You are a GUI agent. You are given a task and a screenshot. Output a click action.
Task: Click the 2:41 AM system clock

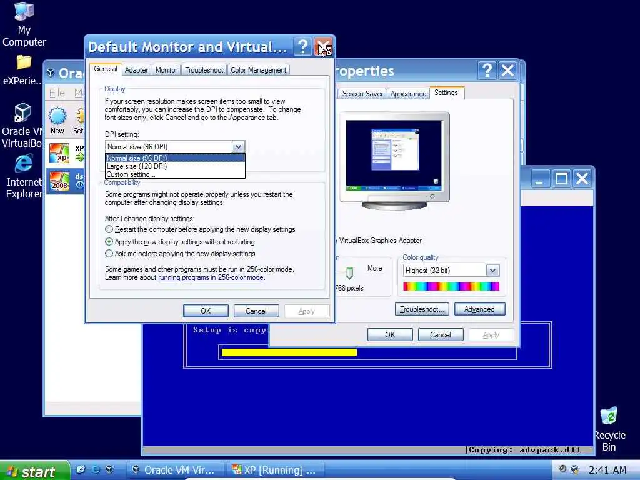click(607, 470)
